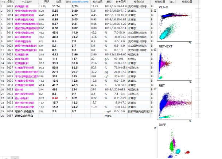Click the 检验位置 column header

[x=187, y=2]
